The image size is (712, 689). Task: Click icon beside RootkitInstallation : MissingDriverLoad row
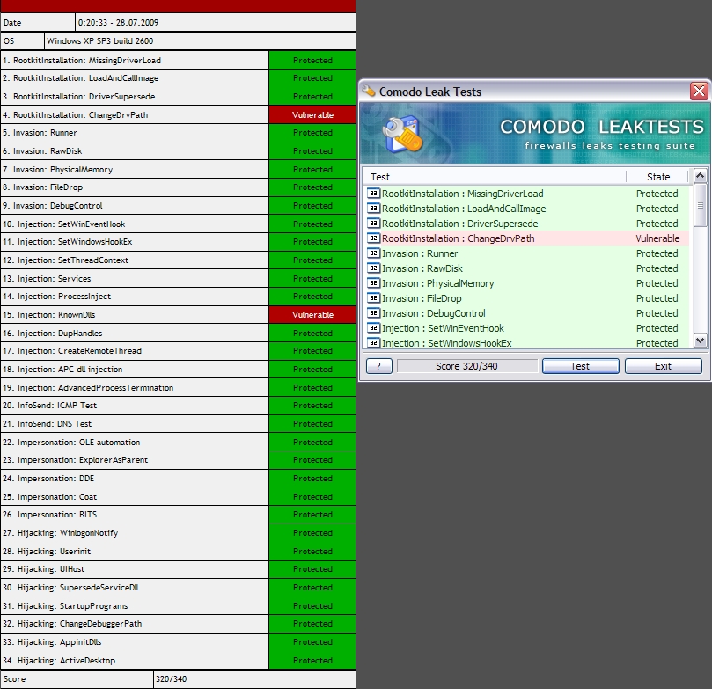[x=373, y=194]
